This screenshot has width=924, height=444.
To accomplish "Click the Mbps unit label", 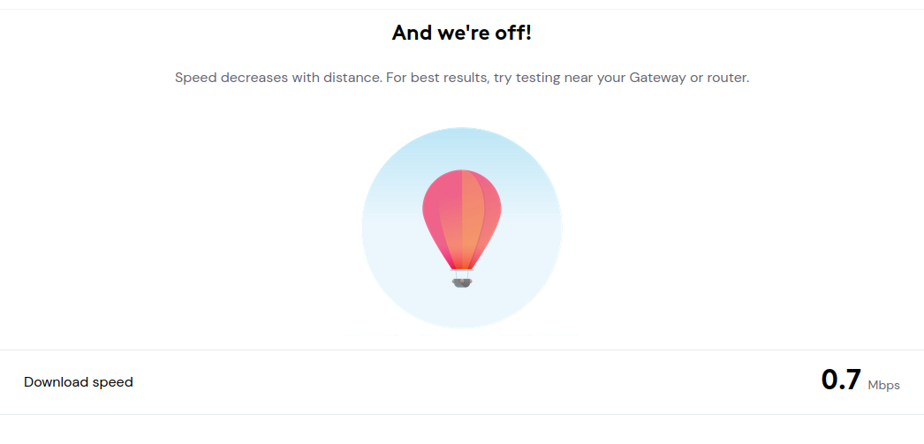I will [x=884, y=386].
